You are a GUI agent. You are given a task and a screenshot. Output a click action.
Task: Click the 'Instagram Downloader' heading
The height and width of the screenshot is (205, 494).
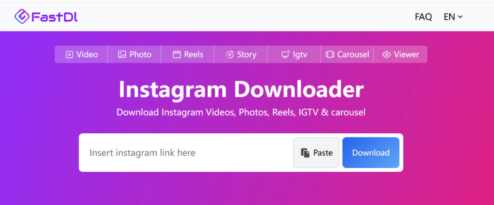(x=241, y=89)
